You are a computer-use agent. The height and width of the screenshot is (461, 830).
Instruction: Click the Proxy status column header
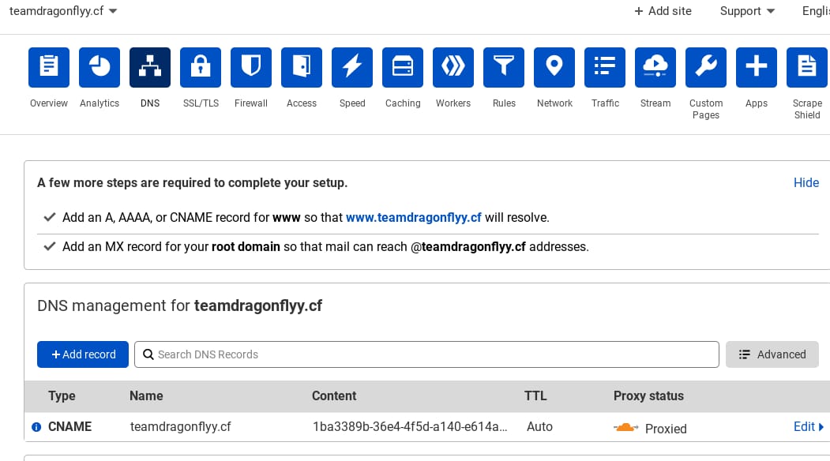click(x=648, y=396)
